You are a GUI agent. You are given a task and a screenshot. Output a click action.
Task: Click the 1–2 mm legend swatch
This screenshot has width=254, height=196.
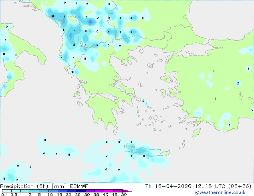click(x=25, y=191)
